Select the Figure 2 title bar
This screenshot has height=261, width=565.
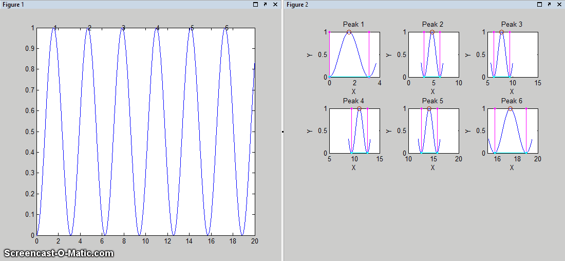[411, 4]
